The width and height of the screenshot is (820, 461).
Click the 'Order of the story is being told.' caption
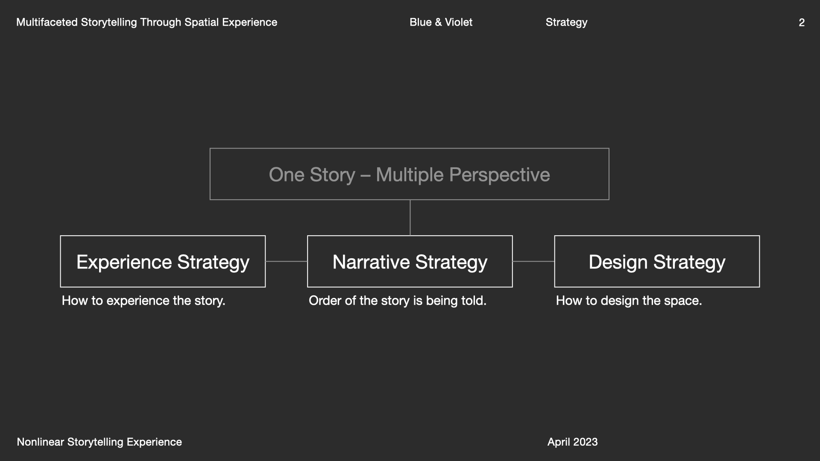point(398,301)
